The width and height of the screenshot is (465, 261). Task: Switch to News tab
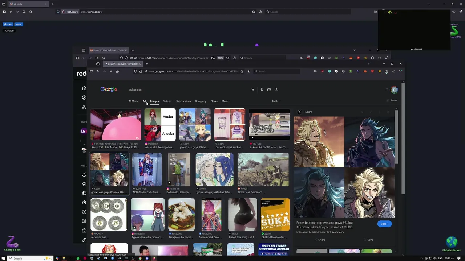(214, 101)
